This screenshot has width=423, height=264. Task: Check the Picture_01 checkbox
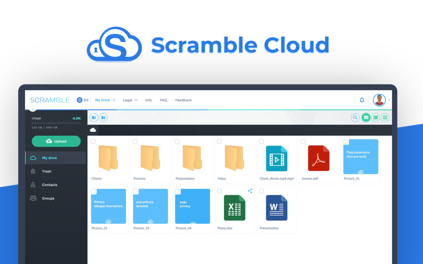click(345, 141)
